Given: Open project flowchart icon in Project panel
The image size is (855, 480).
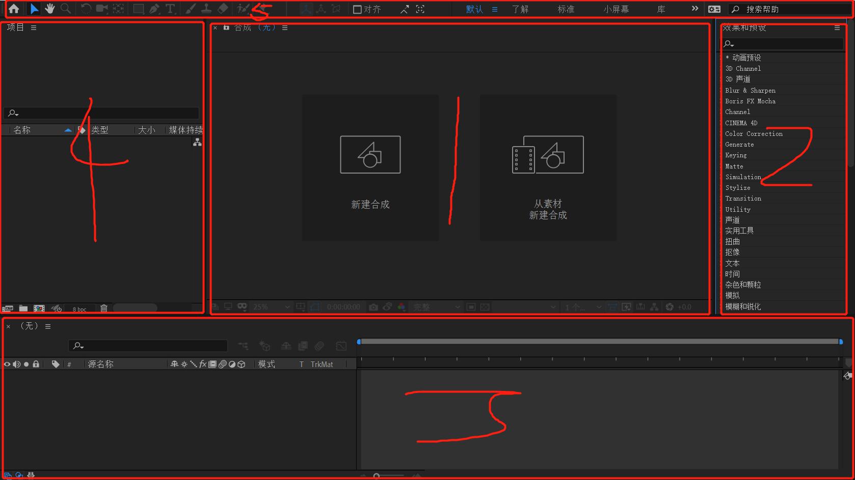Looking at the screenshot, I should (x=197, y=143).
